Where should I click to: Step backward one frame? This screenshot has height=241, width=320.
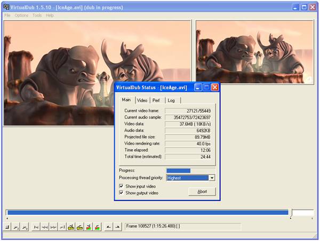(45, 227)
